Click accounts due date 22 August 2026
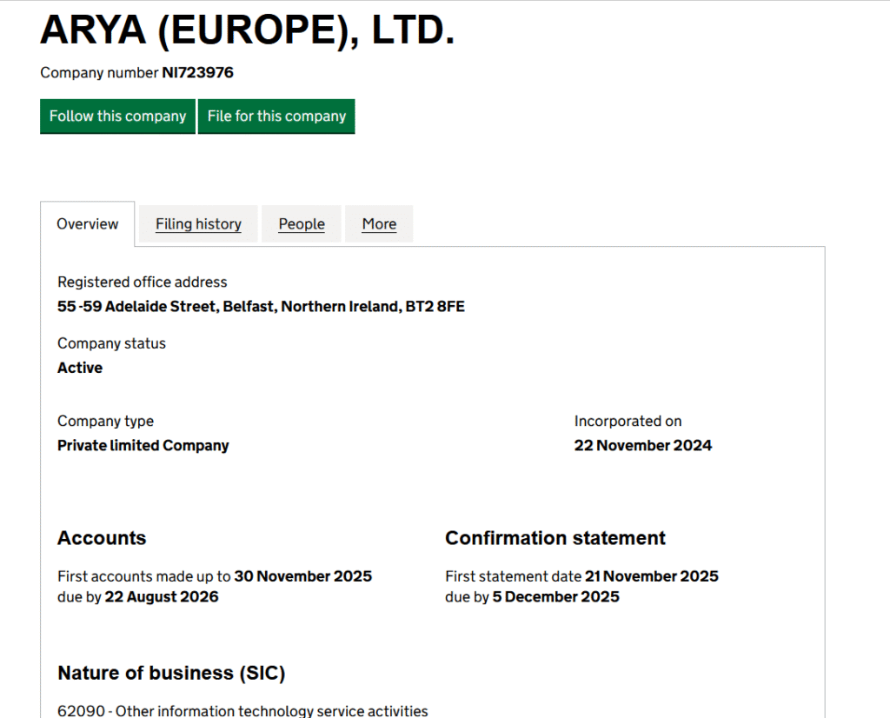This screenshot has width=890, height=718. 162,597
